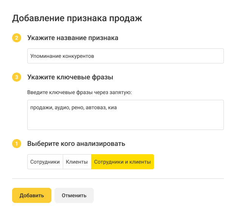Click the yellow step 3 badge
Viewport: 236px width, 215px height.
[16, 77]
